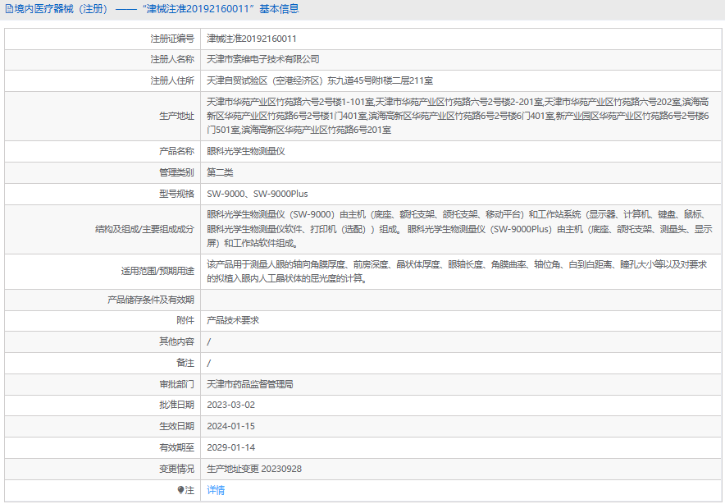This screenshot has width=725, height=504.
Task: Click approval department 天津市药品监督管理局
Action: [250, 384]
